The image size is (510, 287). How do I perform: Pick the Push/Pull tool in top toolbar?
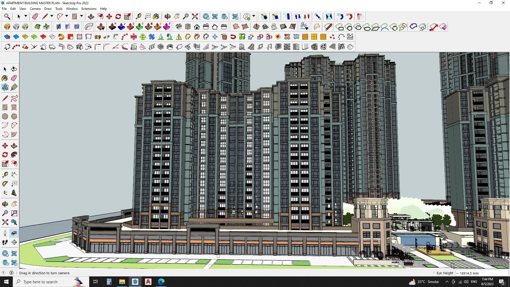click(x=91, y=16)
